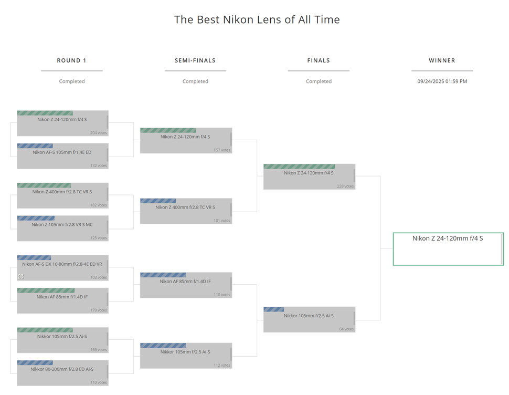Click Nikkor 80-200mm f/2.8 ED Ai-S card
509x395 pixels.
click(x=62, y=373)
